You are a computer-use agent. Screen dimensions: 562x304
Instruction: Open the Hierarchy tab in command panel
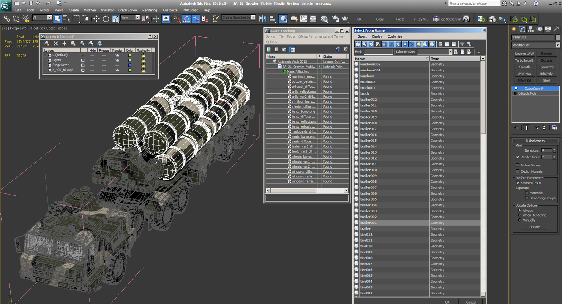click(x=531, y=29)
